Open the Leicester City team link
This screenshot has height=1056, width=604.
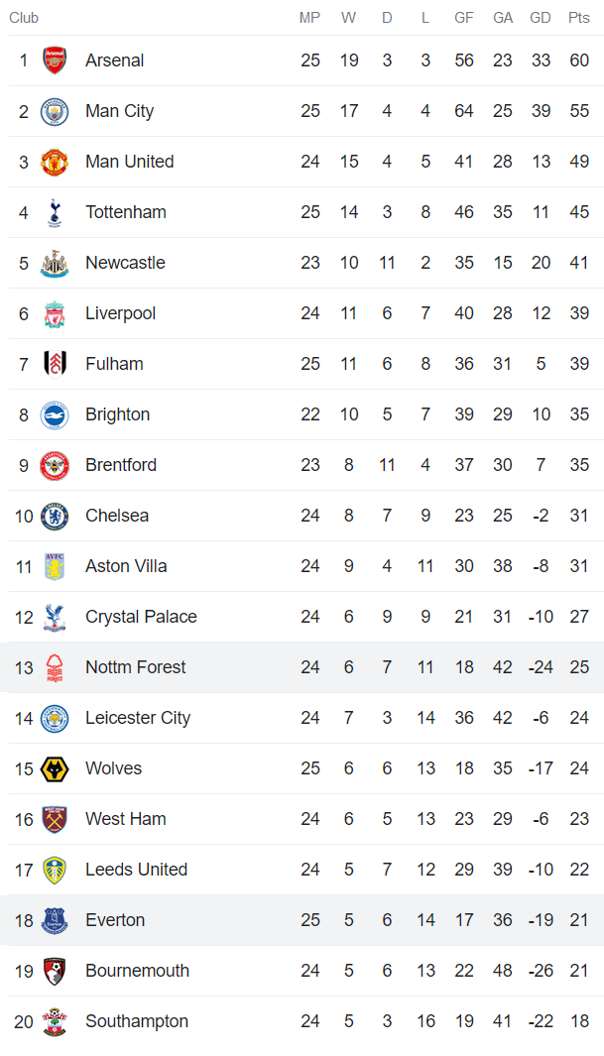click(x=138, y=718)
